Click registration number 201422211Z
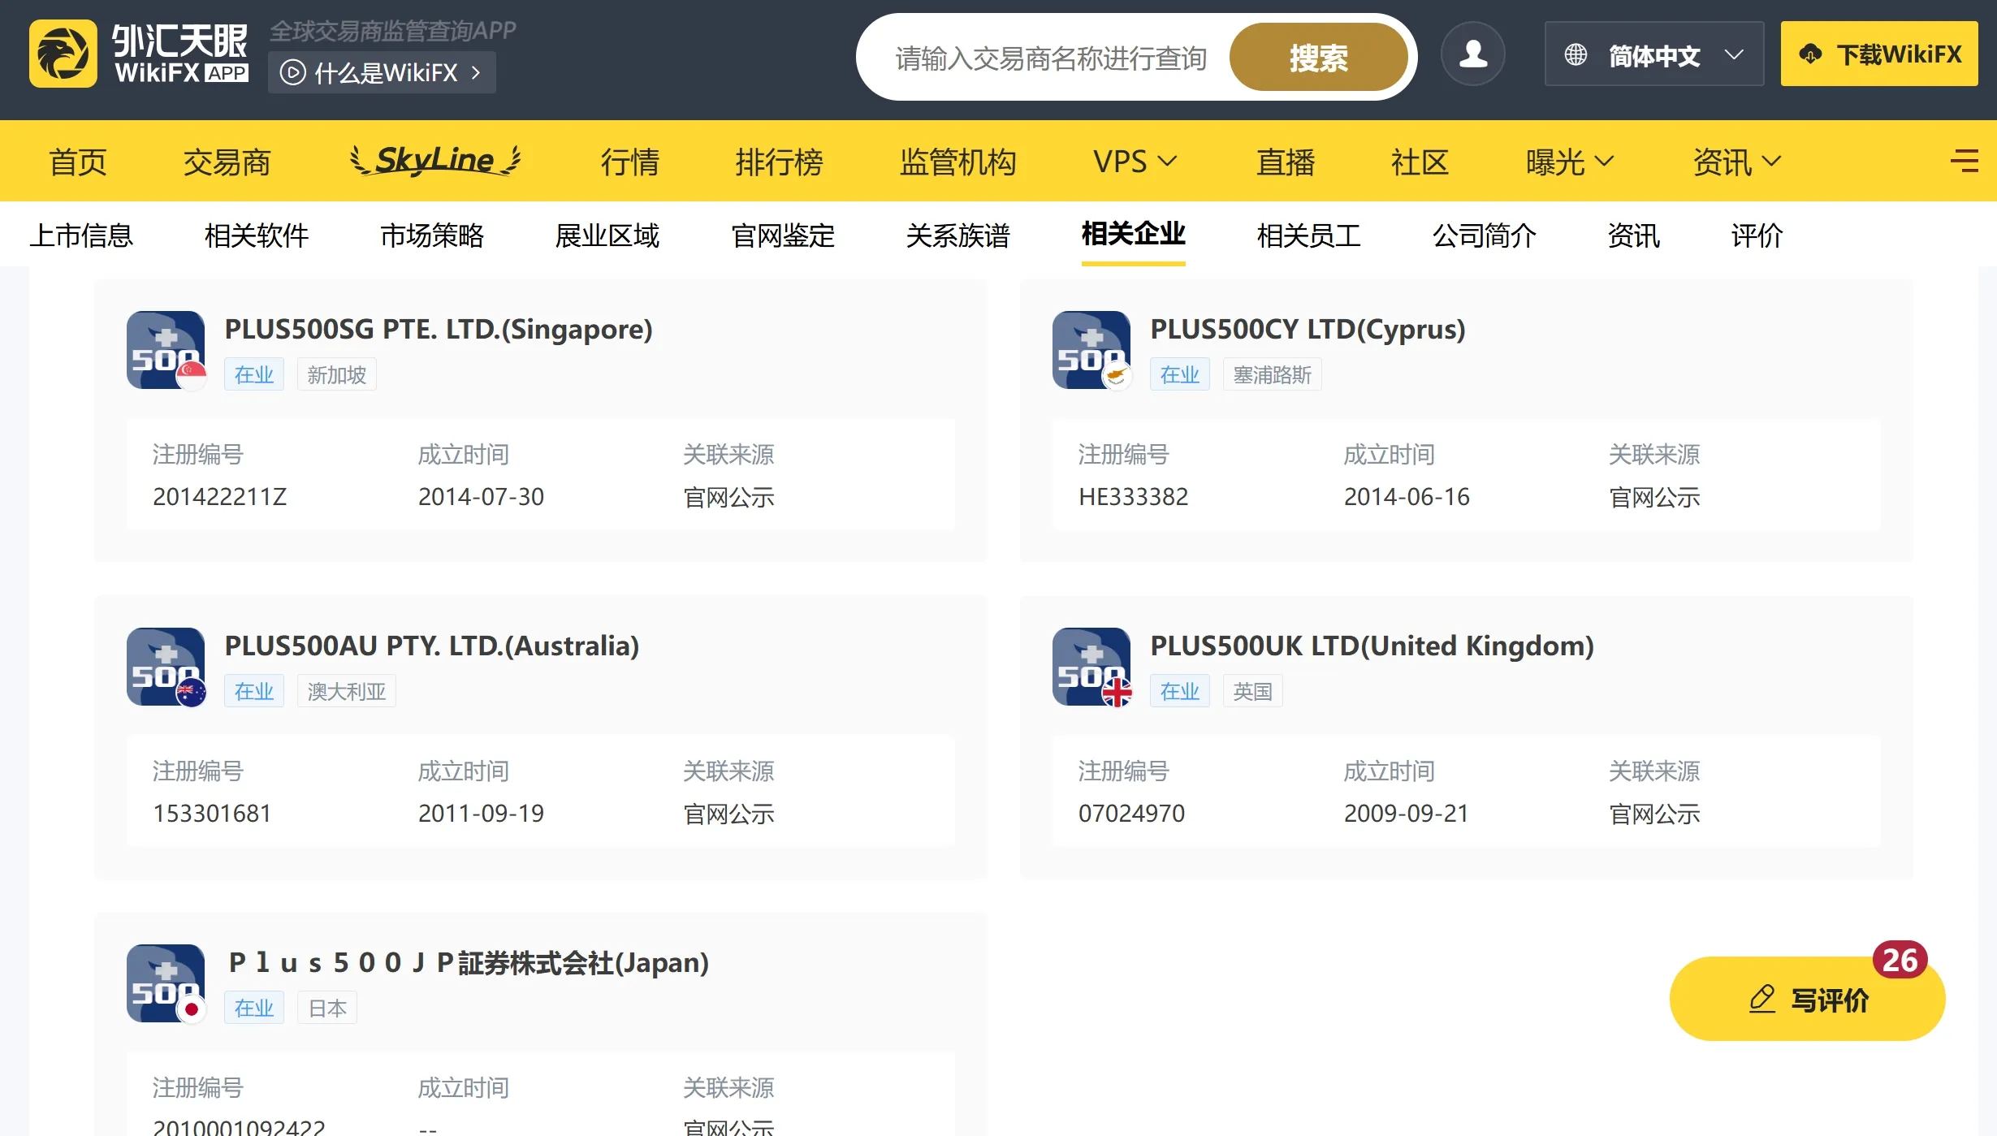 (220, 496)
